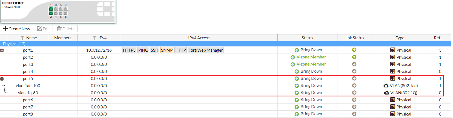Toggle Bring Down for vlan-1q-63
Screen dimensions: 453x118
click(x=311, y=93)
